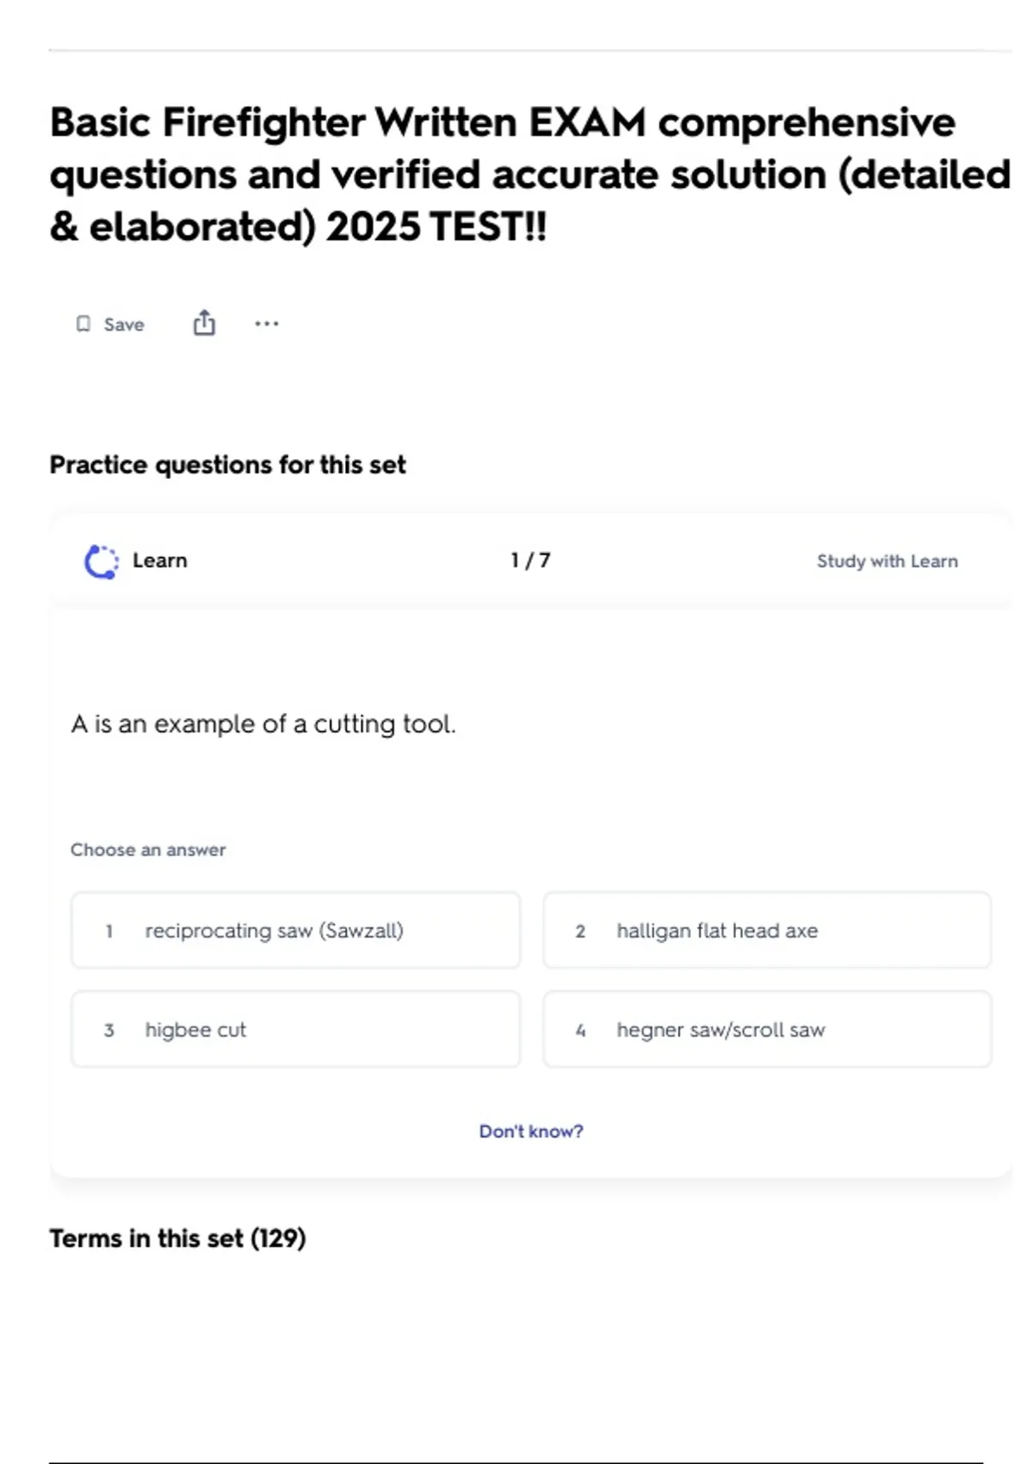The width and height of the screenshot is (1033, 1464).
Task: Click the circular Learn logo icon
Action: point(102,561)
